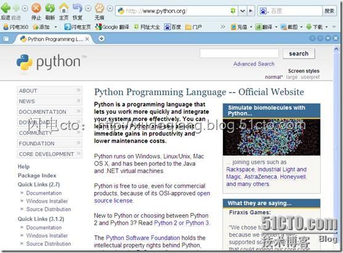This screenshot has height=253, width=343.
Task: Open the FOUNDATION menu item
Action: (50, 143)
